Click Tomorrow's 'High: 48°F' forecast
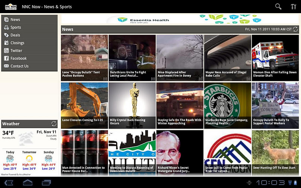Screen dimensions: 301x188 click(29, 165)
